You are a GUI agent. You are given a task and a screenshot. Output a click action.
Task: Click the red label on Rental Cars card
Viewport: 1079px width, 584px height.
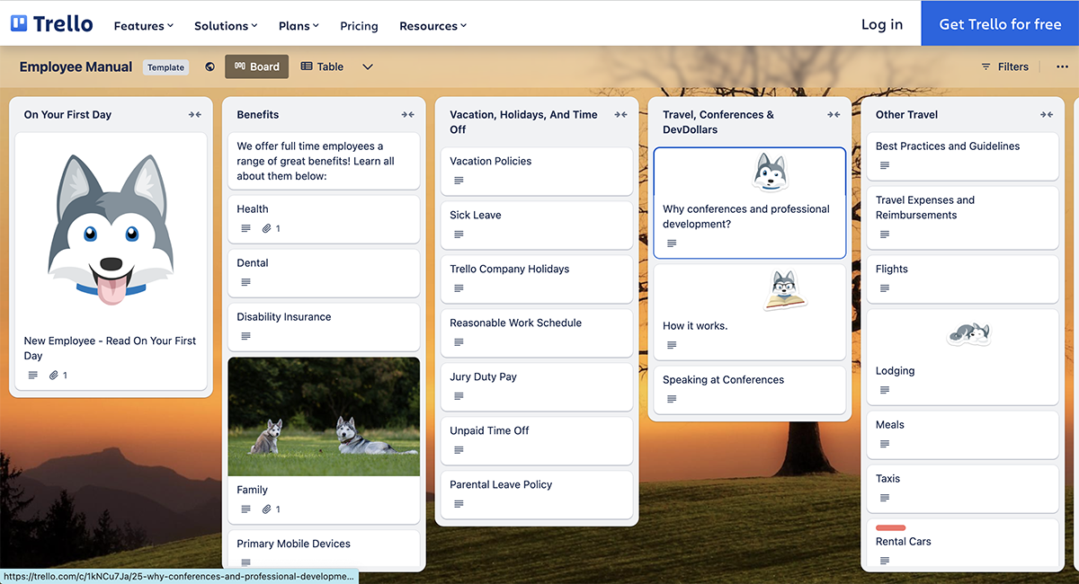point(890,528)
